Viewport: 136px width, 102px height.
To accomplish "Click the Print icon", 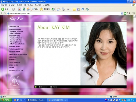I will (63, 9).
